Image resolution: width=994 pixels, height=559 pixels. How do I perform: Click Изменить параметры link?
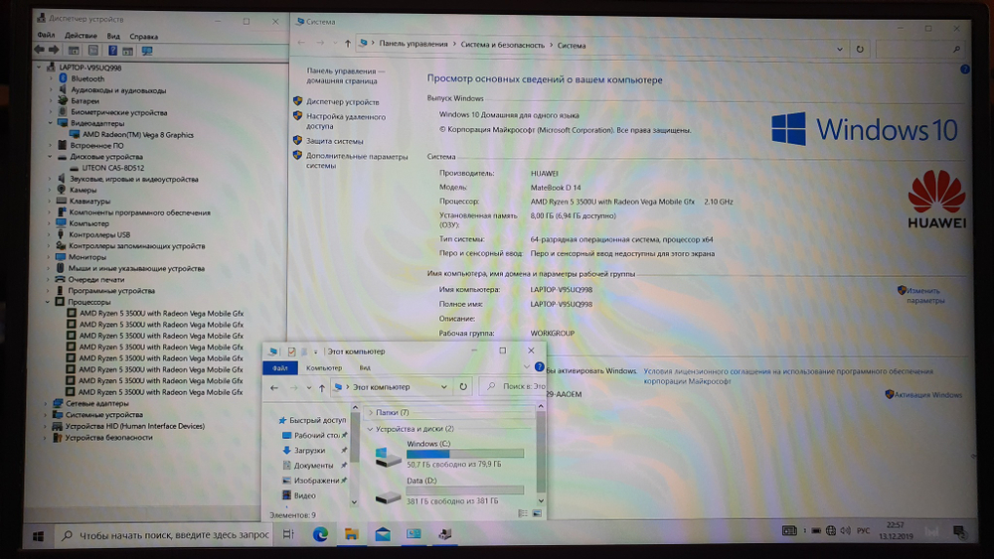pos(925,296)
